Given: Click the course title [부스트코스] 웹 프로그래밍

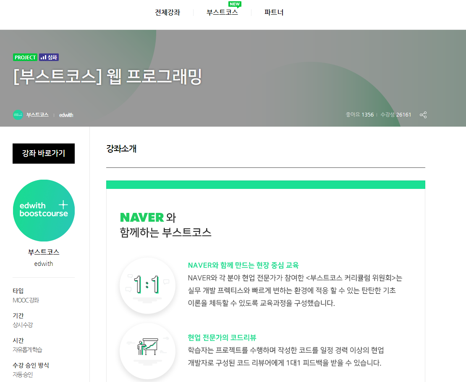Looking at the screenshot, I should (x=107, y=77).
